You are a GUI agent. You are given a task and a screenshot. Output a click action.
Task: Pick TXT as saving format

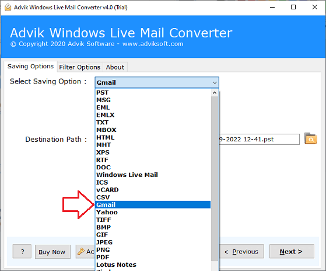coord(153,123)
